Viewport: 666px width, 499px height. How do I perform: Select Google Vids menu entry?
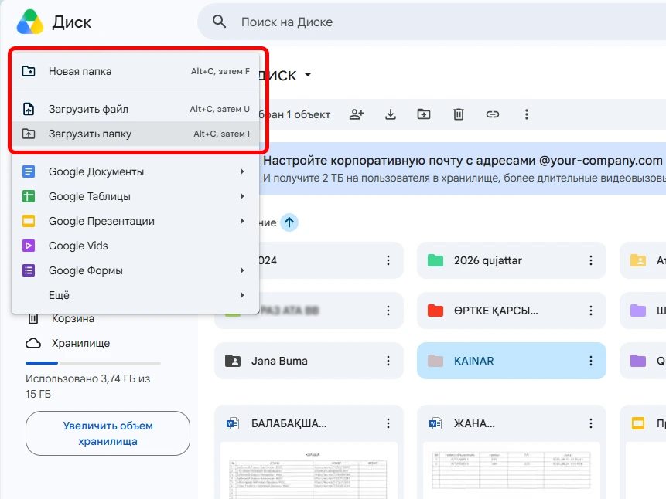135,246
